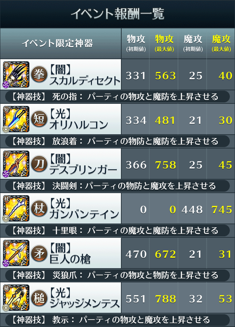Click the イベント報酬一覧 title banner
This screenshot has width=235, height=327.
117,14
